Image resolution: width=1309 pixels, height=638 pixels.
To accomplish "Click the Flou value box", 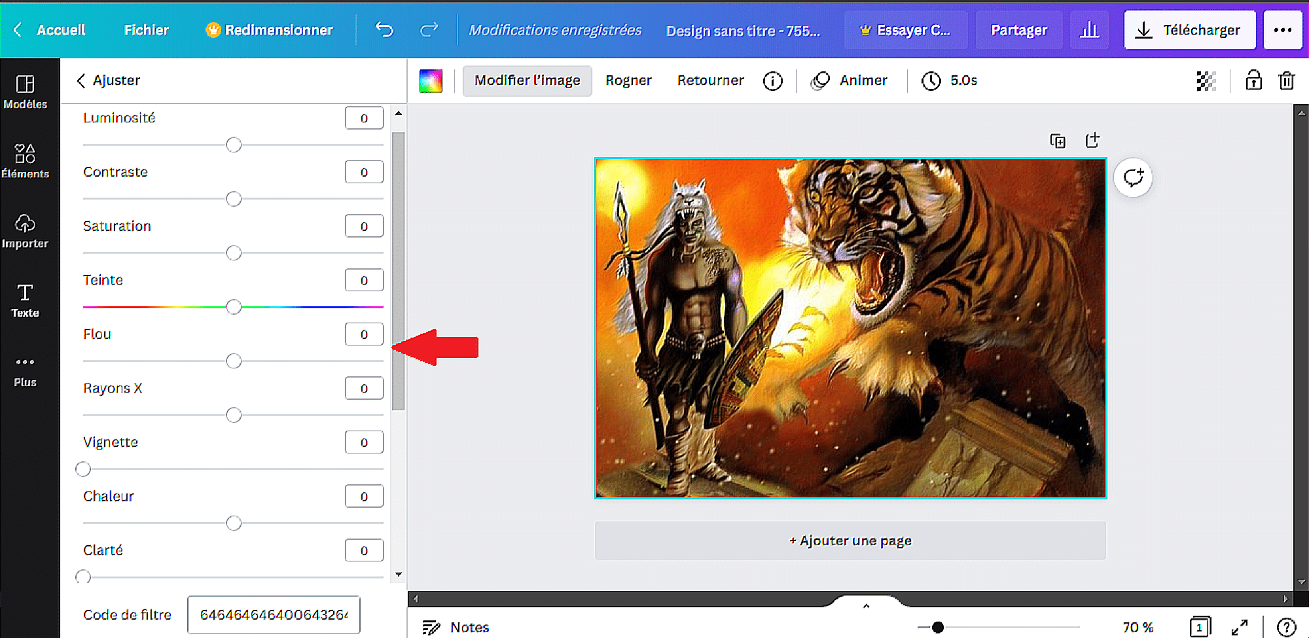I will click(364, 334).
